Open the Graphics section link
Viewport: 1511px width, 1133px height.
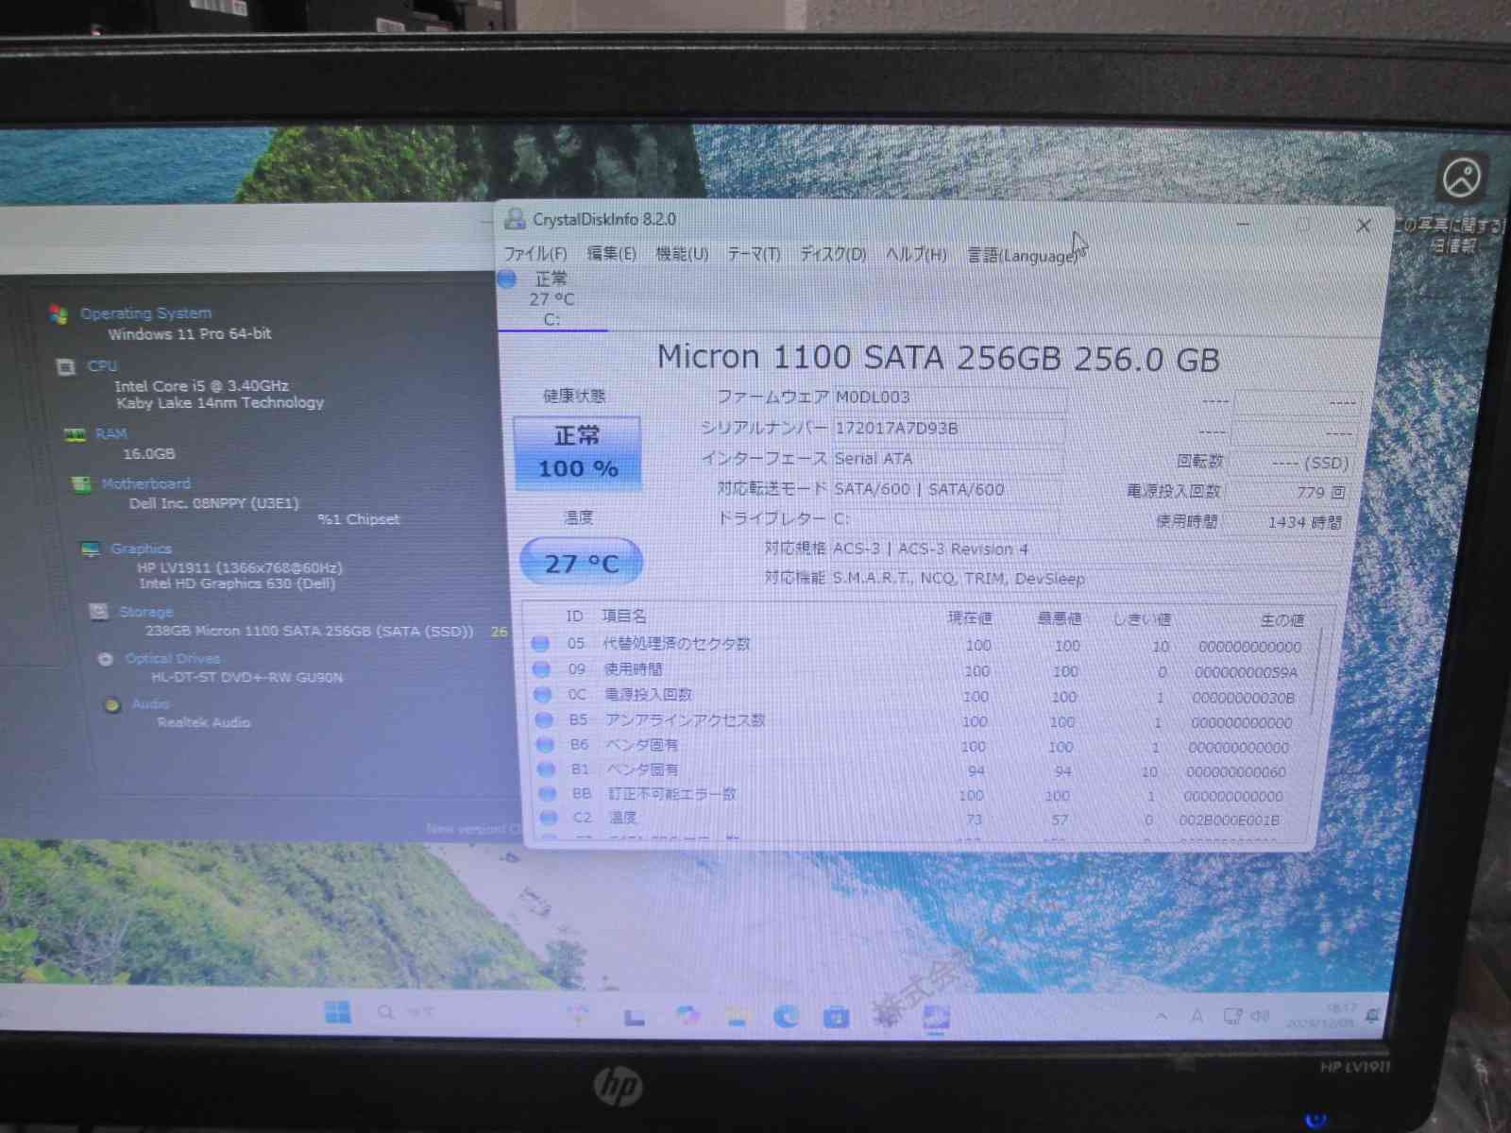141,549
